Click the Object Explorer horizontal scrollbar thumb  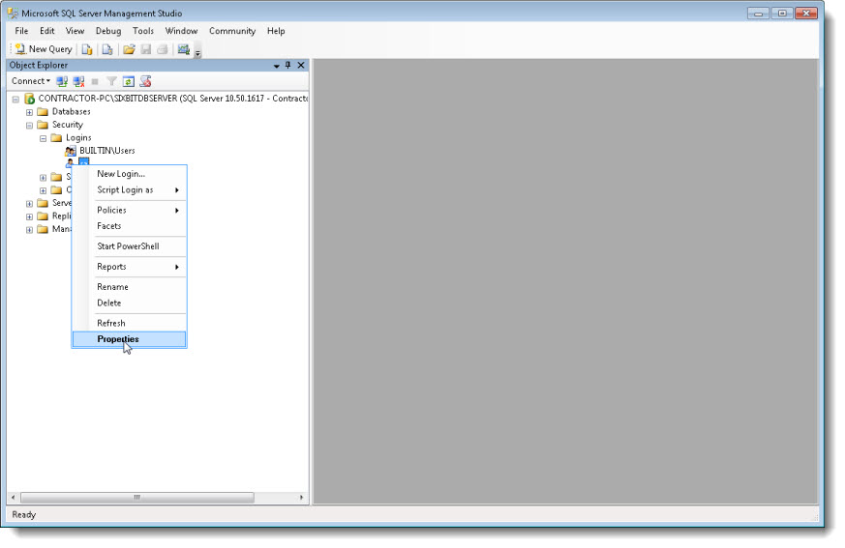point(136,498)
